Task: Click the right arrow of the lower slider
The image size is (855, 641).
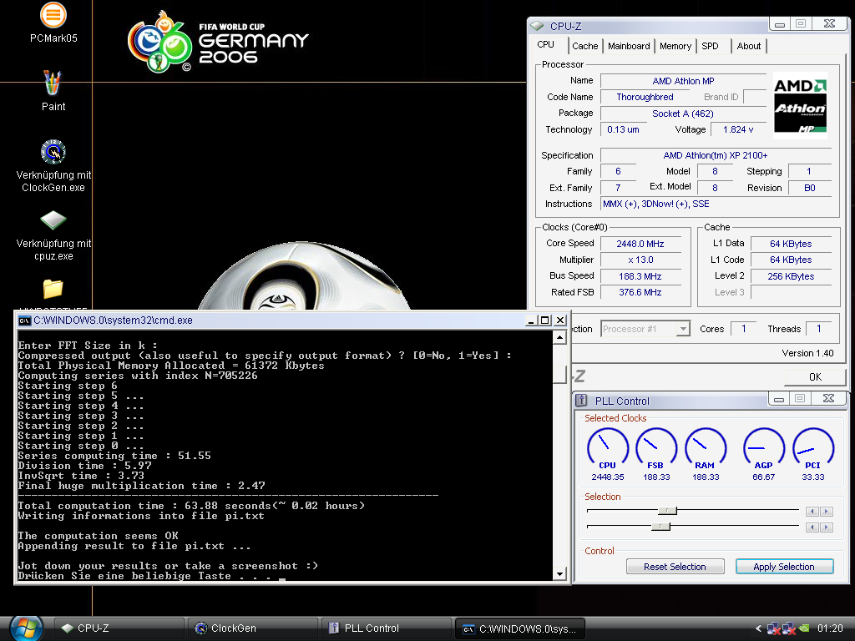Action: click(827, 527)
